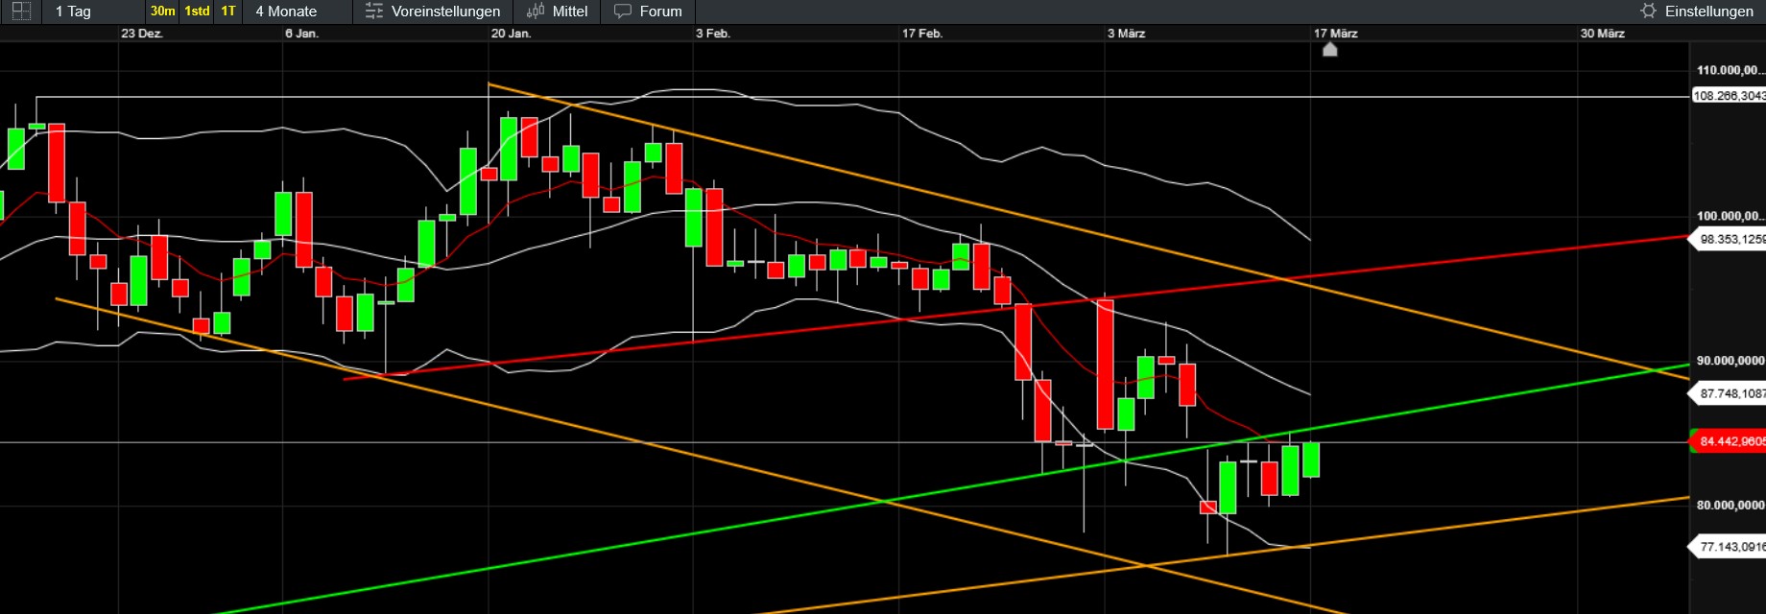Select the 108.266 price label

(1729, 96)
